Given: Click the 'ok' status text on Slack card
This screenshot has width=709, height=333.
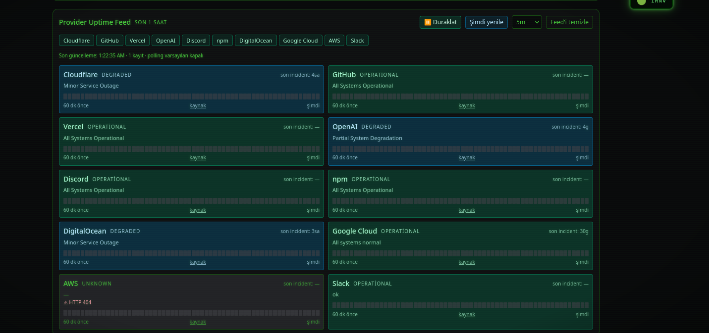Looking at the screenshot, I should [335, 294].
